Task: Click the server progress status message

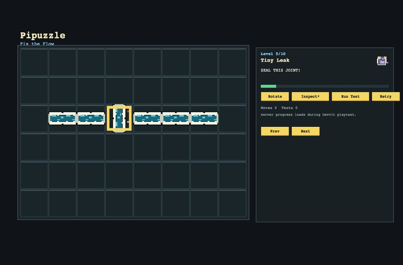Action: (x=308, y=115)
